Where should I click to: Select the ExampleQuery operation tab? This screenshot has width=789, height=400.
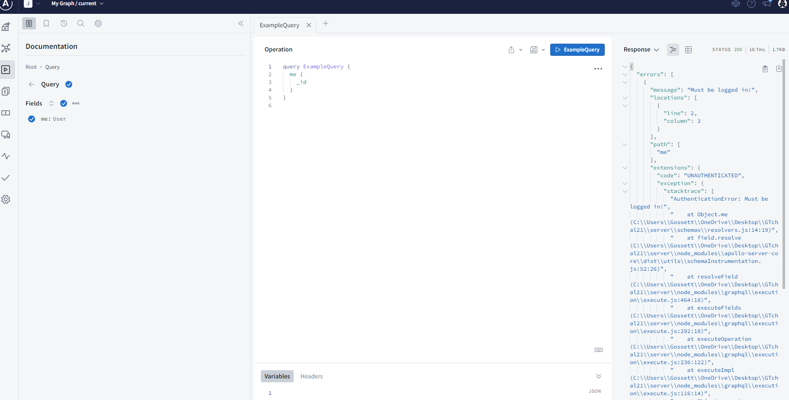279,25
